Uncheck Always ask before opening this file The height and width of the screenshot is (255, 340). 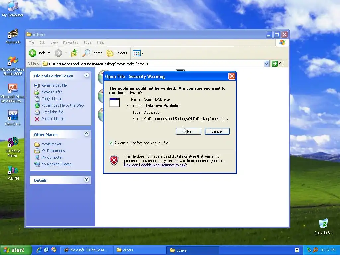click(x=111, y=143)
